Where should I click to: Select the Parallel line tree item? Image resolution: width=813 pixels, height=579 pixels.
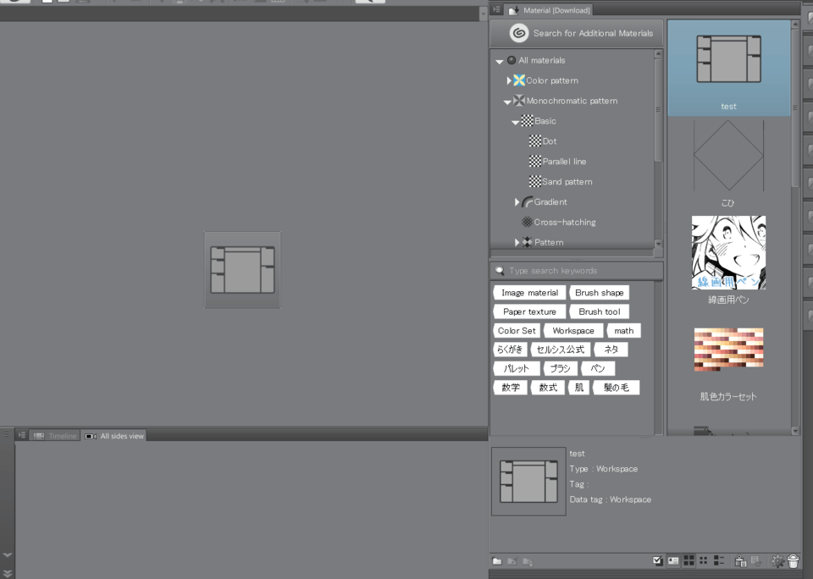coord(557,161)
